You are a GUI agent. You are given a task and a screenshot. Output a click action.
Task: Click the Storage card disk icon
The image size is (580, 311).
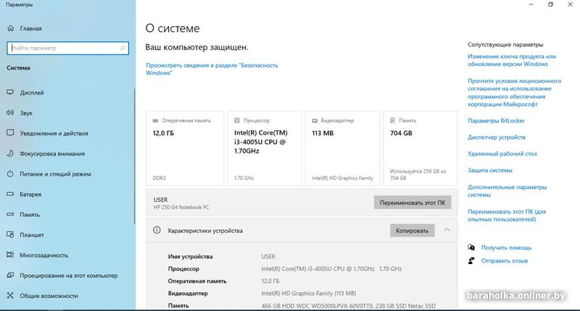(x=393, y=121)
